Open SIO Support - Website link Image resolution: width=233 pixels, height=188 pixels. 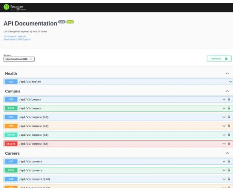pyautogui.click(x=15, y=36)
